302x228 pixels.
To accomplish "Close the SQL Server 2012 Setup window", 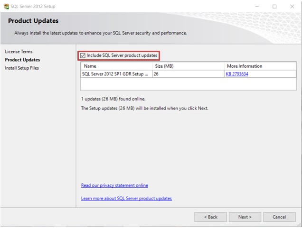I will (x=292, y=6).
